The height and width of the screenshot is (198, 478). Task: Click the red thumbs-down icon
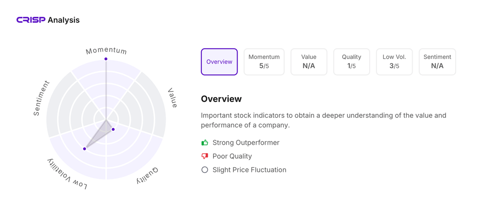click(204, 156)
